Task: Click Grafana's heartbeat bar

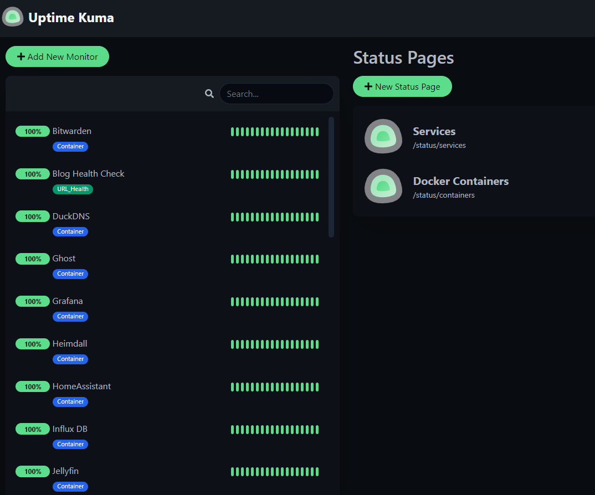Action: tap(275, 302)
